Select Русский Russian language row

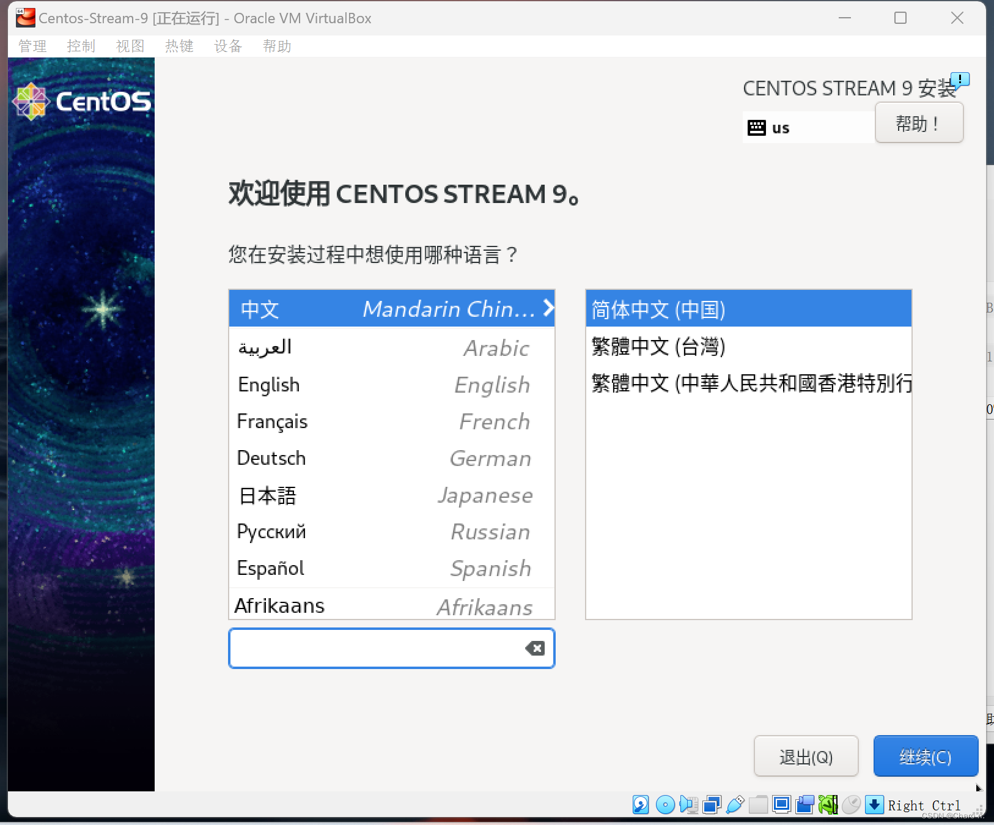click(x=392, y=531)
